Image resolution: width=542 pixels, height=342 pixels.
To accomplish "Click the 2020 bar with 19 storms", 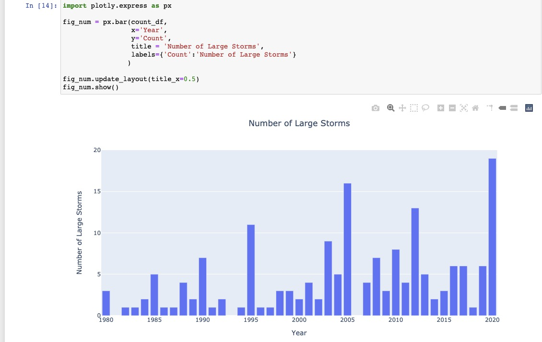I will point(492,237).
